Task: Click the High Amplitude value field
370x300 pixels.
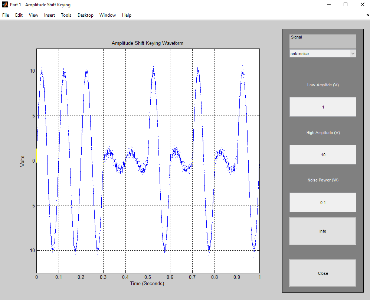Action: pos(323,155)
